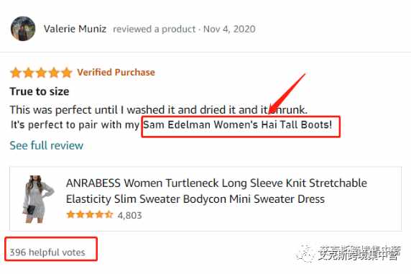Click the five-star review rating
This screenshot has height=274, width=411.
point(41,73)
